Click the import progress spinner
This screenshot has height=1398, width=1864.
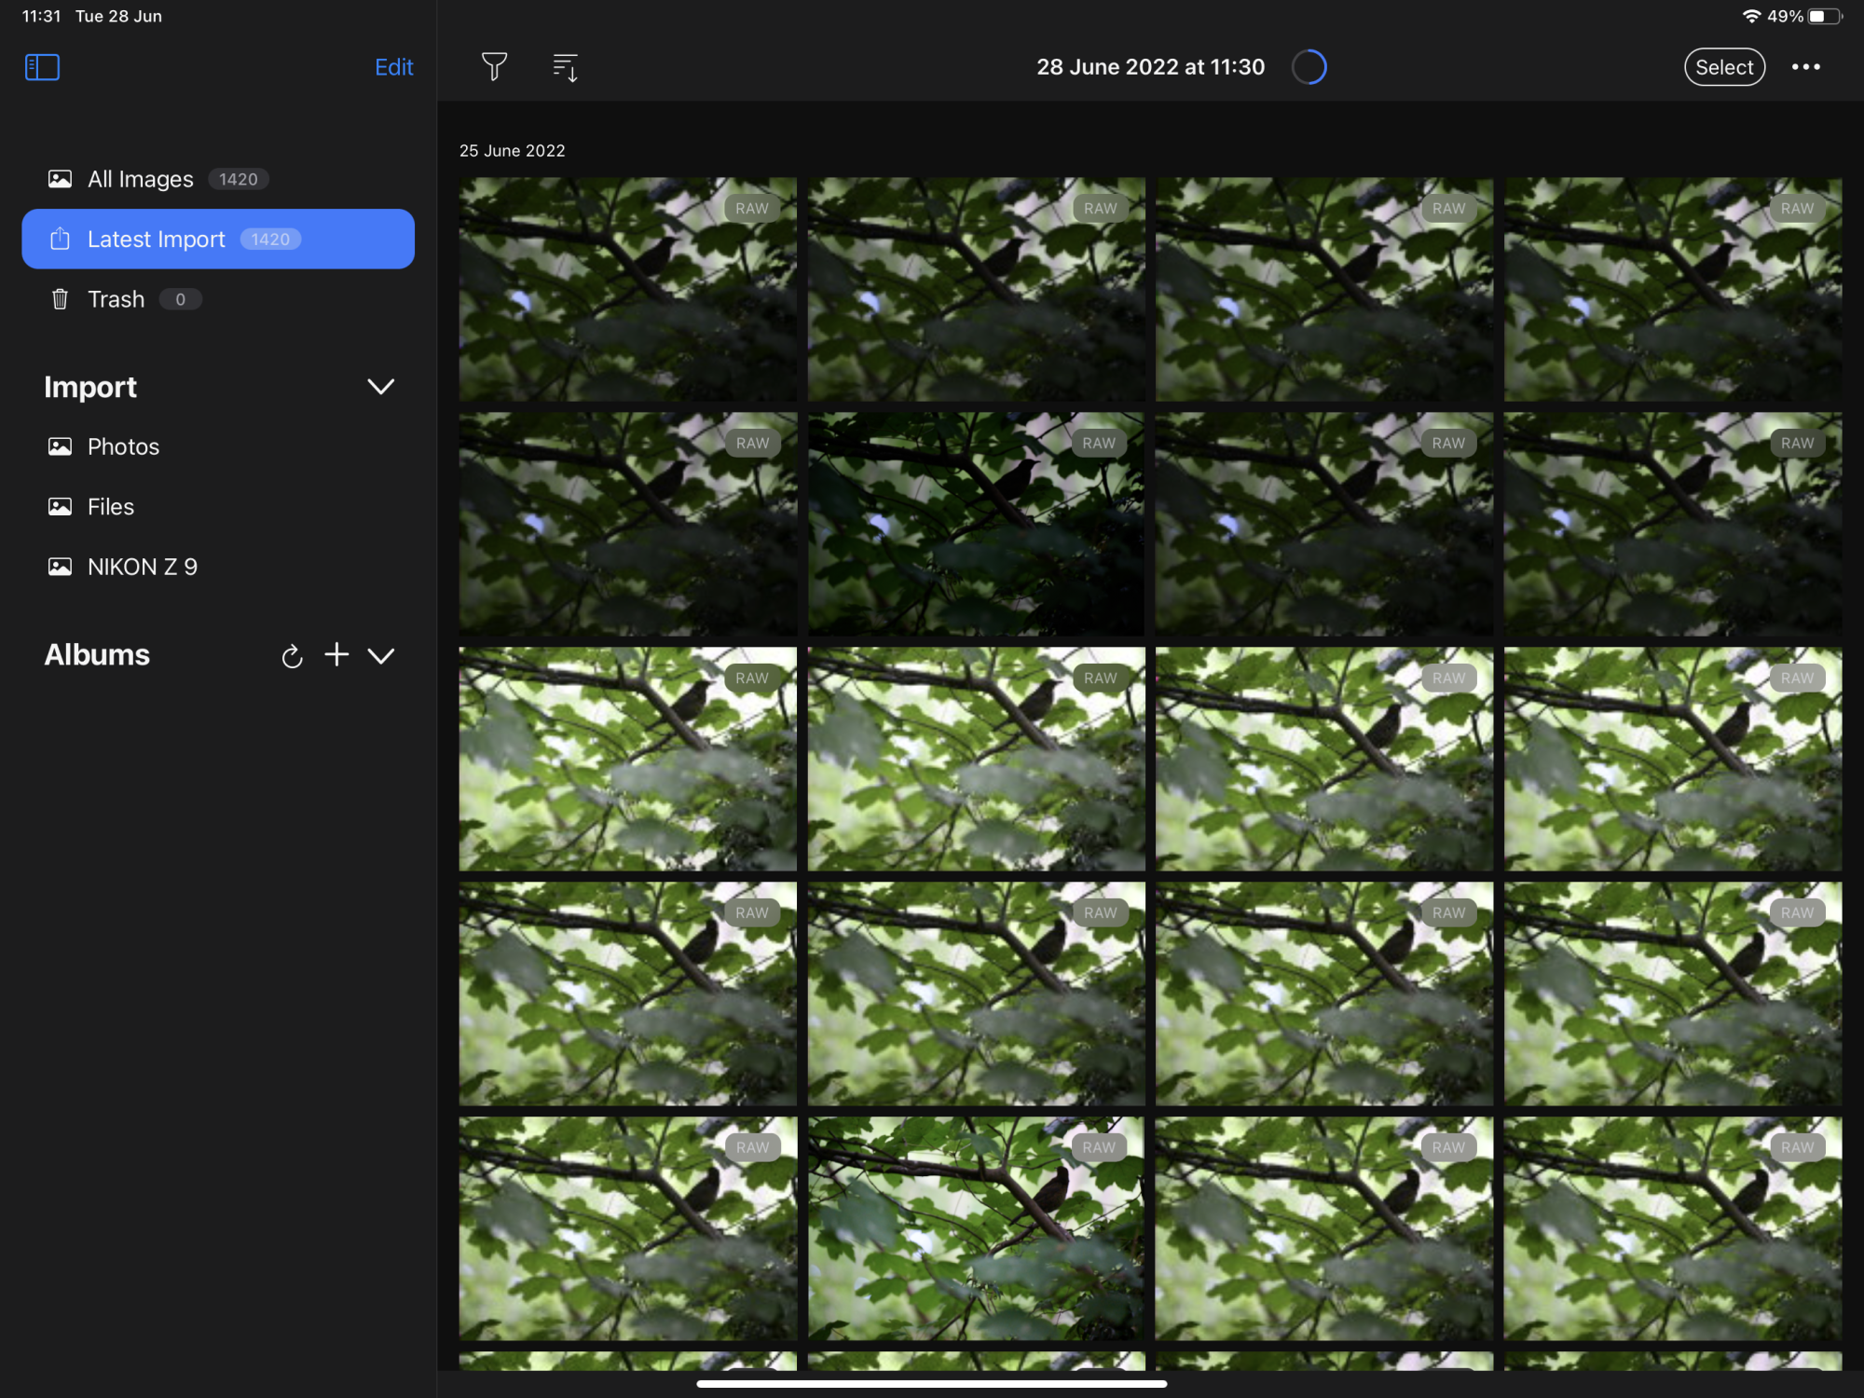(1309, 67)
